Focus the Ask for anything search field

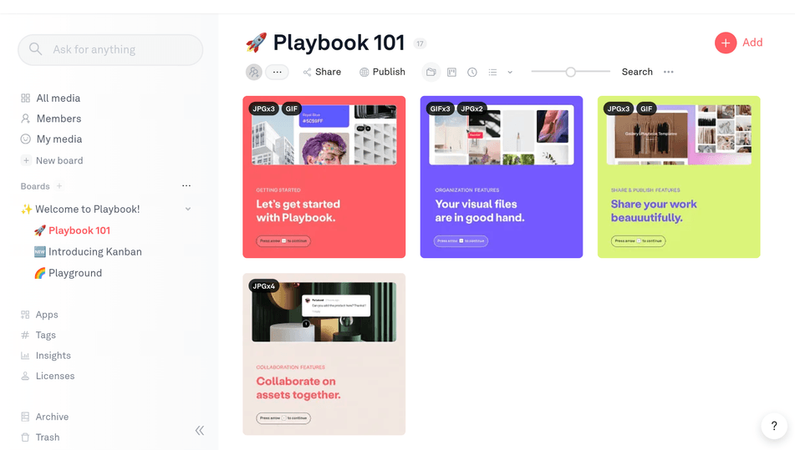click(110, 49)
